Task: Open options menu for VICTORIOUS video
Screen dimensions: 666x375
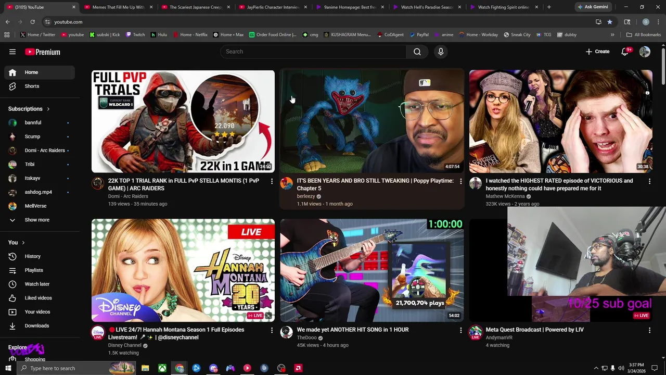Action: pos(649,181)
